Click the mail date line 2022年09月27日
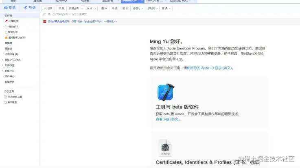This screenshot has height=168, width=300. coord(65,14)
